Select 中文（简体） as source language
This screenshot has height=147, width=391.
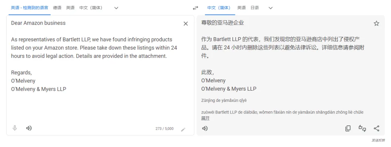pos(91,8)
